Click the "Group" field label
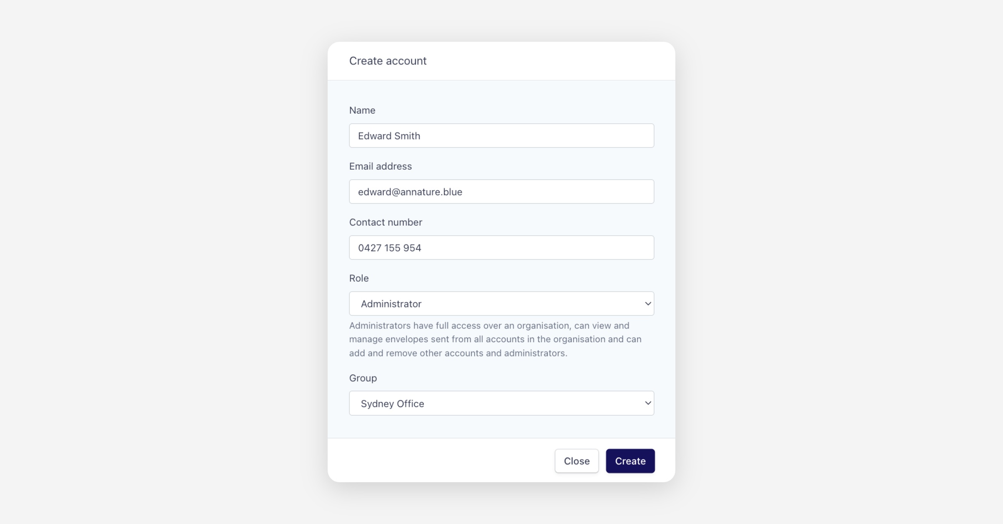Image resolution: width=1003 pixels, height=524 pixels. [x=363, y=378]
